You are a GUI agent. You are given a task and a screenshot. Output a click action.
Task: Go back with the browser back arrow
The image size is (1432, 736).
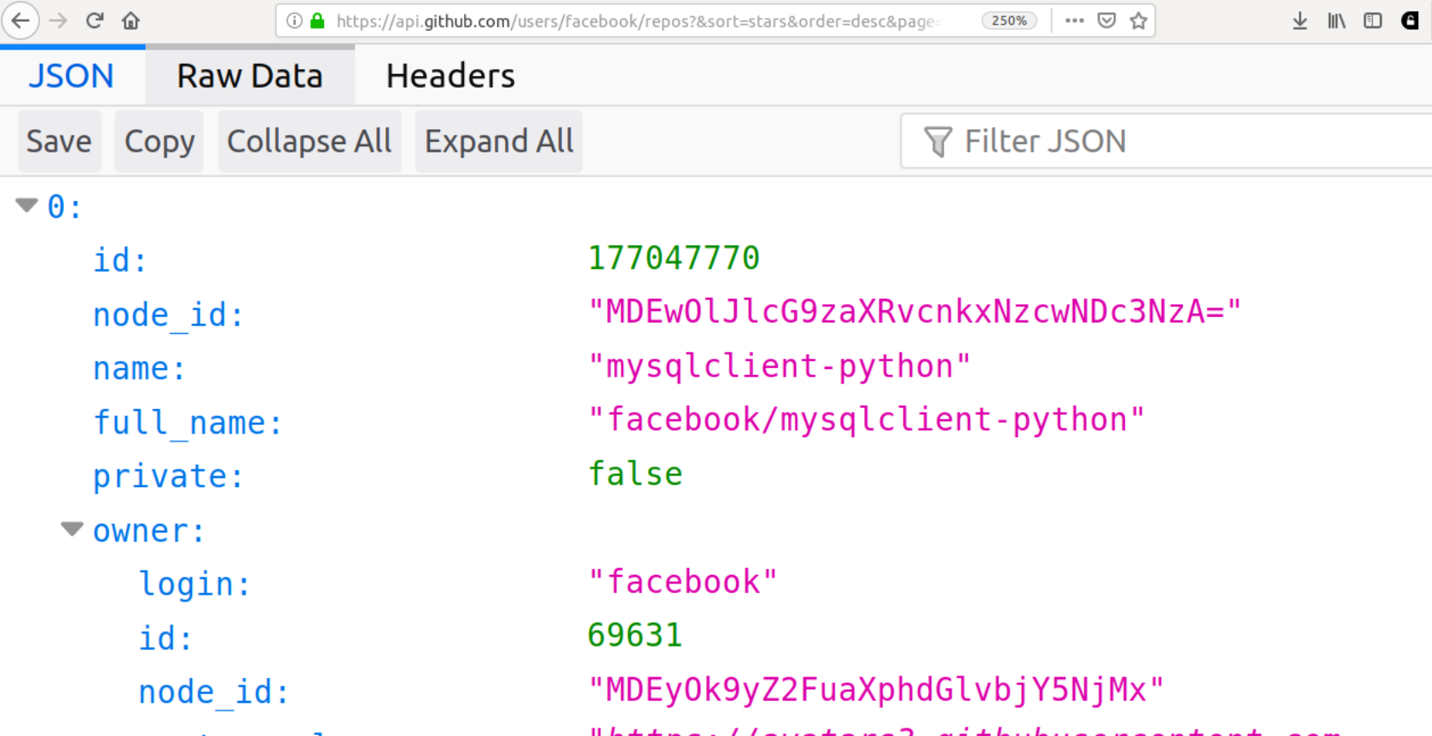point(20,20)
